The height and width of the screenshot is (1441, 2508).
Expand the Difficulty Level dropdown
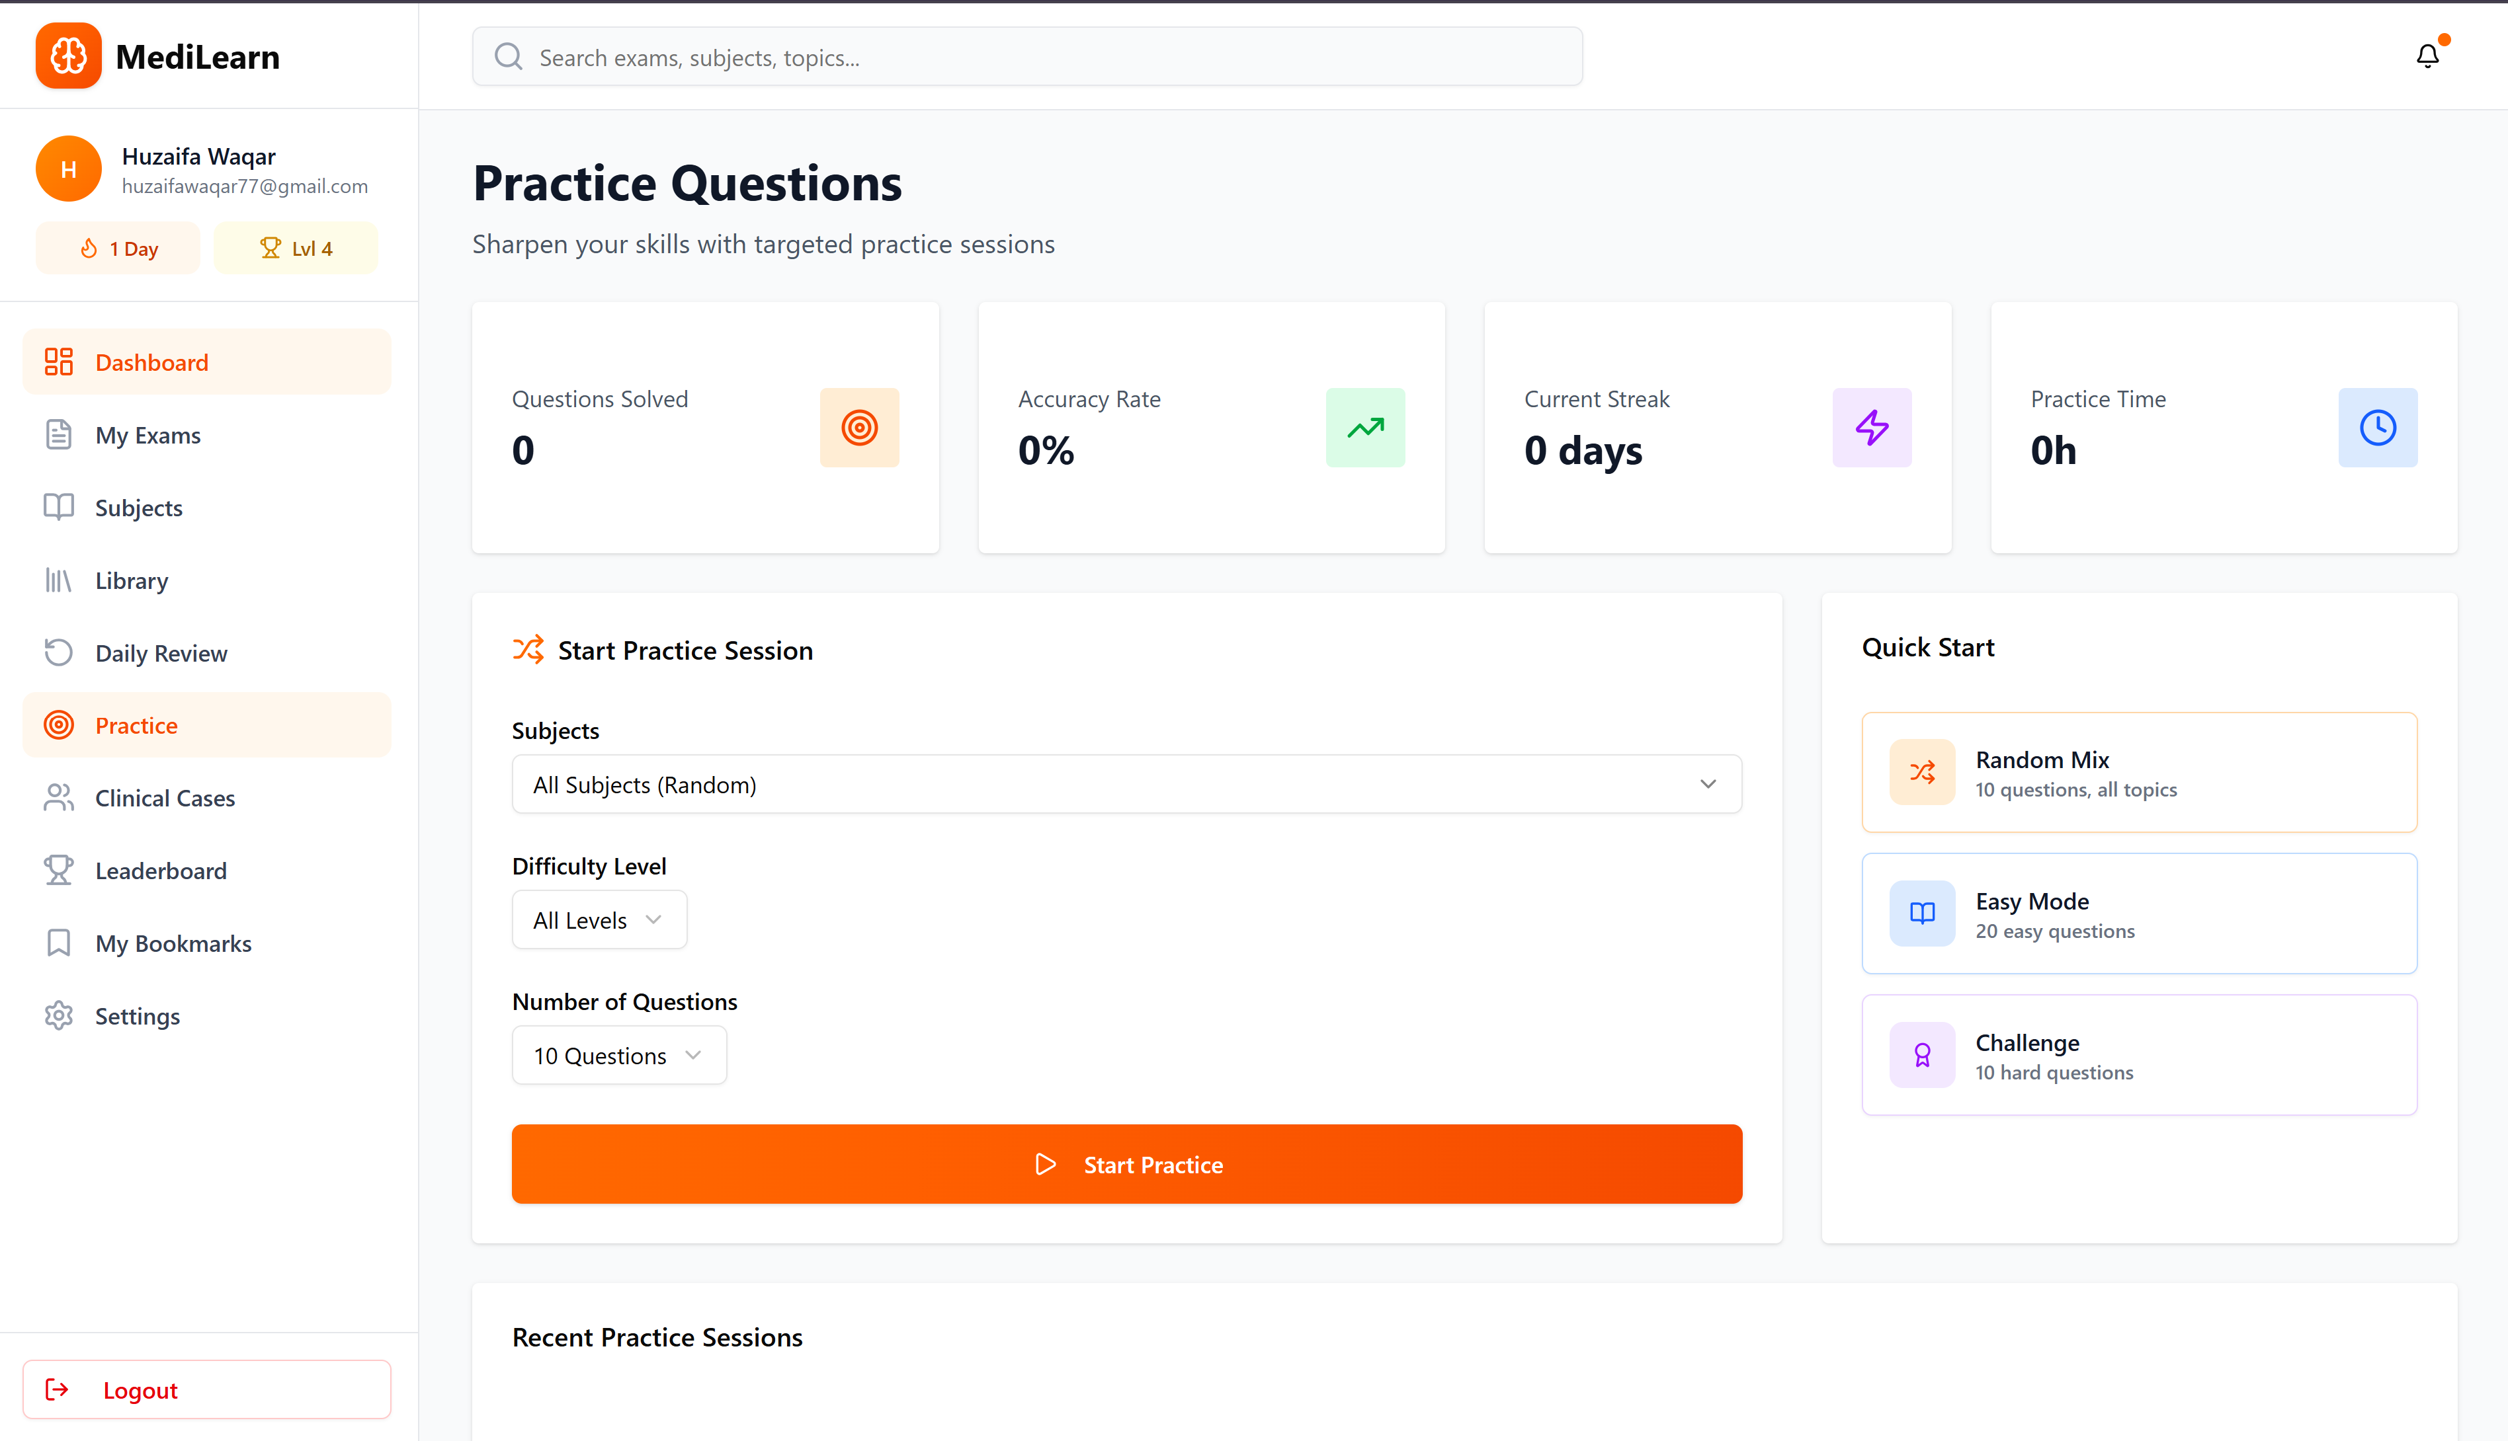(x=598, y=918)
